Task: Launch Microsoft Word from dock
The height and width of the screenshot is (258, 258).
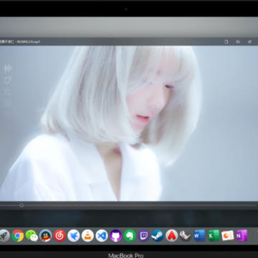Action: pos(199,236)
